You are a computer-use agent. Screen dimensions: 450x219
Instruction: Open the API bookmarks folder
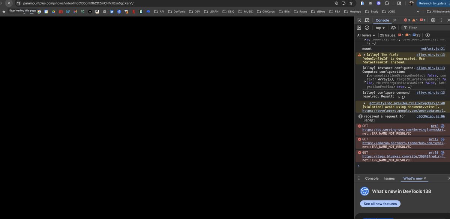[x=159, y=12]
